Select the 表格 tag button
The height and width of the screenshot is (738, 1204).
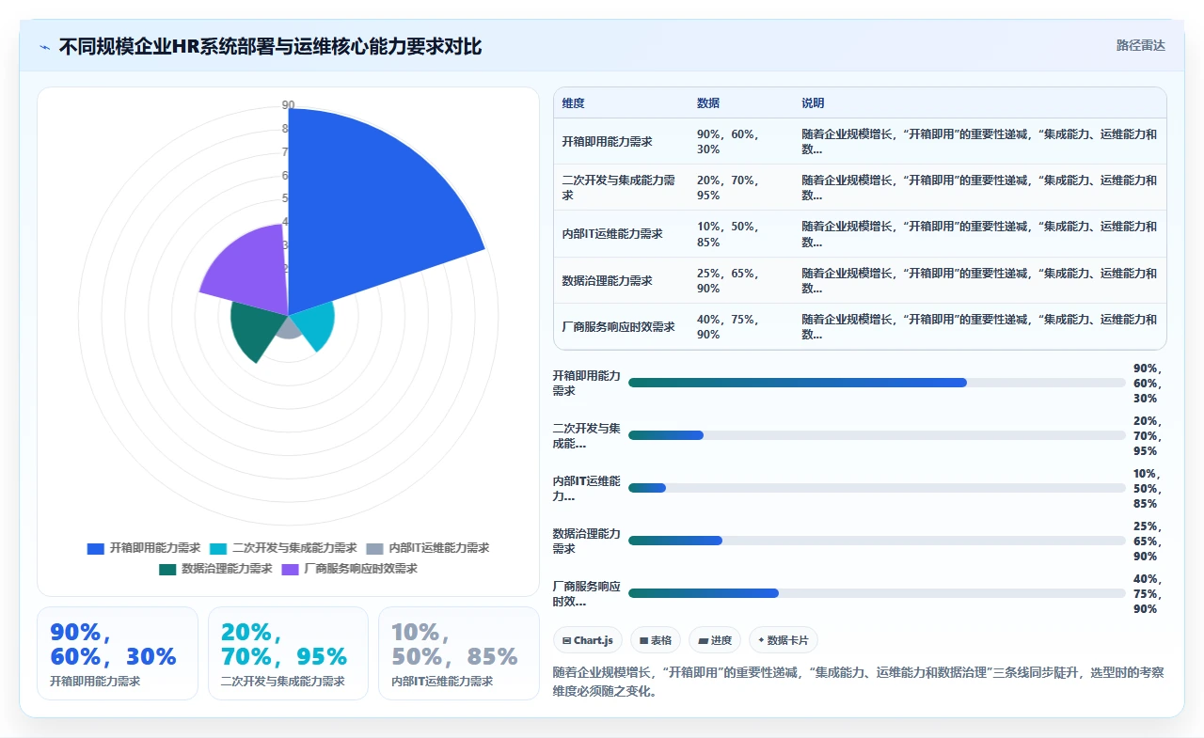(x=656, y=640)
